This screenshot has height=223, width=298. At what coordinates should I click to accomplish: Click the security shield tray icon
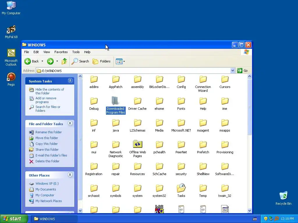[x=266, y=219]
